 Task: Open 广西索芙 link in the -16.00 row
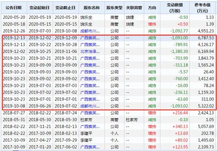coord(90,86)
